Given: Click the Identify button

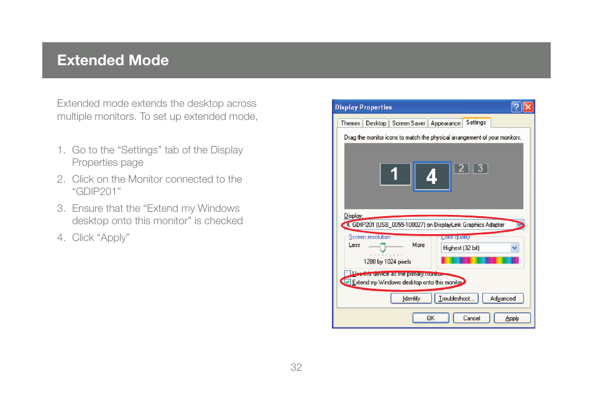Looking at the screenshot, I should pyautogui.click(x=411, y=299).
